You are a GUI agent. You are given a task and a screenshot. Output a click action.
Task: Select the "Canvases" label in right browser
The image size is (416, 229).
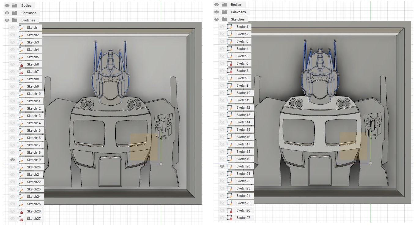coord(238,12)
